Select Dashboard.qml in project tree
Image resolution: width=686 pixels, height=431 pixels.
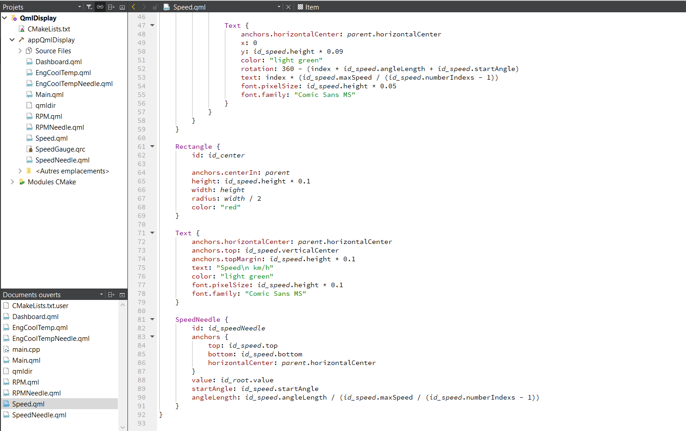59,61
